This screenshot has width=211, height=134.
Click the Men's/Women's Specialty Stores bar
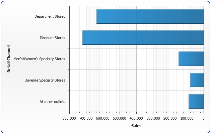[x=191, y=59]
